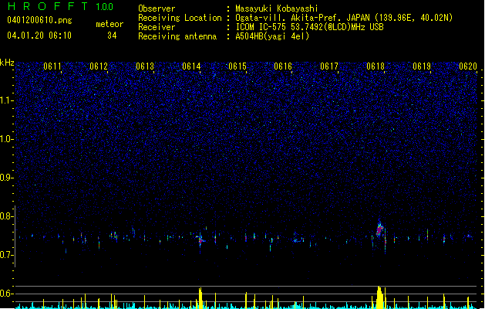Click the Receiver label
This screenshot has height=309, width=485.
tap(157, 27)
